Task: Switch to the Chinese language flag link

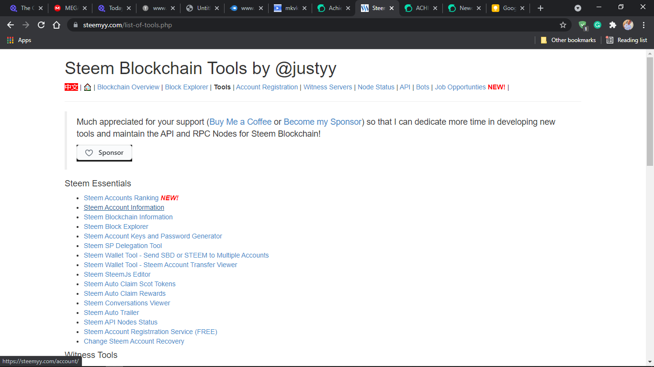Action: (71, 87)
